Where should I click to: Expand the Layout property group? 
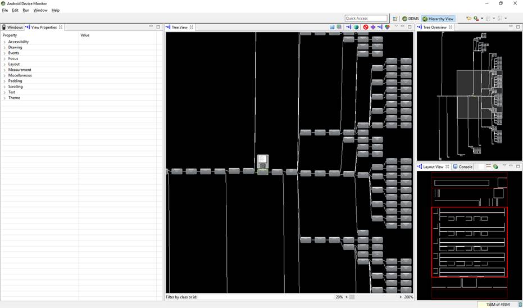point(4,65)
